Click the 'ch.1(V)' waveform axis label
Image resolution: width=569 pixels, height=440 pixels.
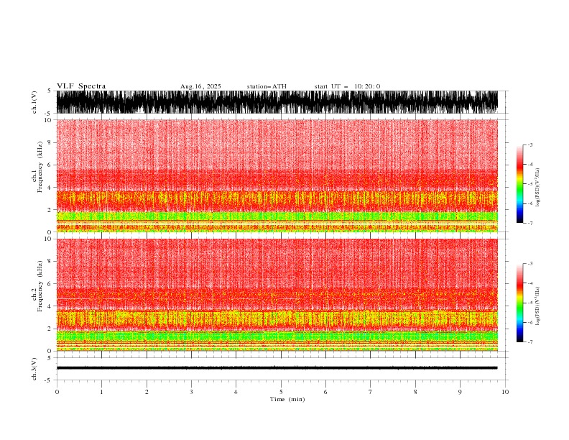34,102
